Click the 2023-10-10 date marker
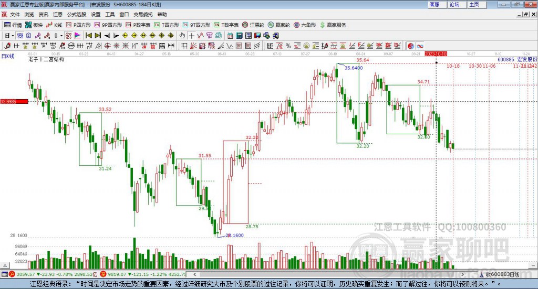The width and height of the screenshot is (538, 289). click(x=436, y=54)
